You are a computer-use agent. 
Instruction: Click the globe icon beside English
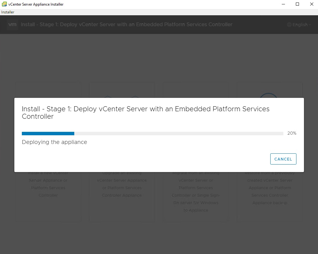coord(289,25)
